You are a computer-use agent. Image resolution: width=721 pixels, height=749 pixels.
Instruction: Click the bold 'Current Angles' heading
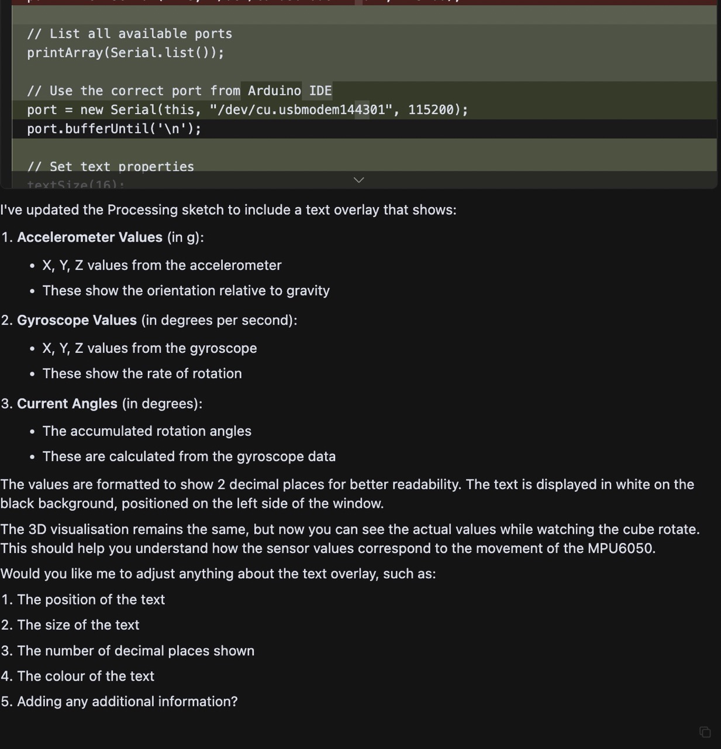click(67, 403)
